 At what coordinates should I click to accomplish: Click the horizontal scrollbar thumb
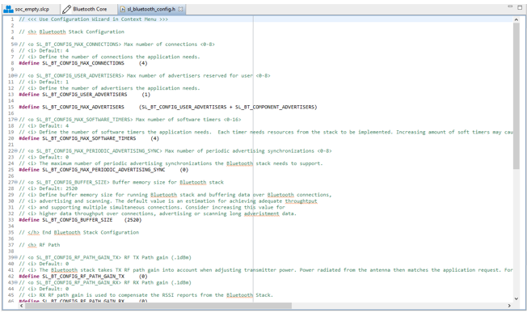tap(158, 306)
